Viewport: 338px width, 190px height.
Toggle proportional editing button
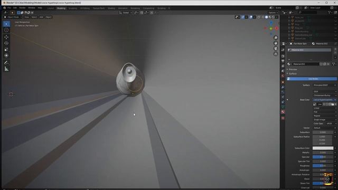point(152,13)
